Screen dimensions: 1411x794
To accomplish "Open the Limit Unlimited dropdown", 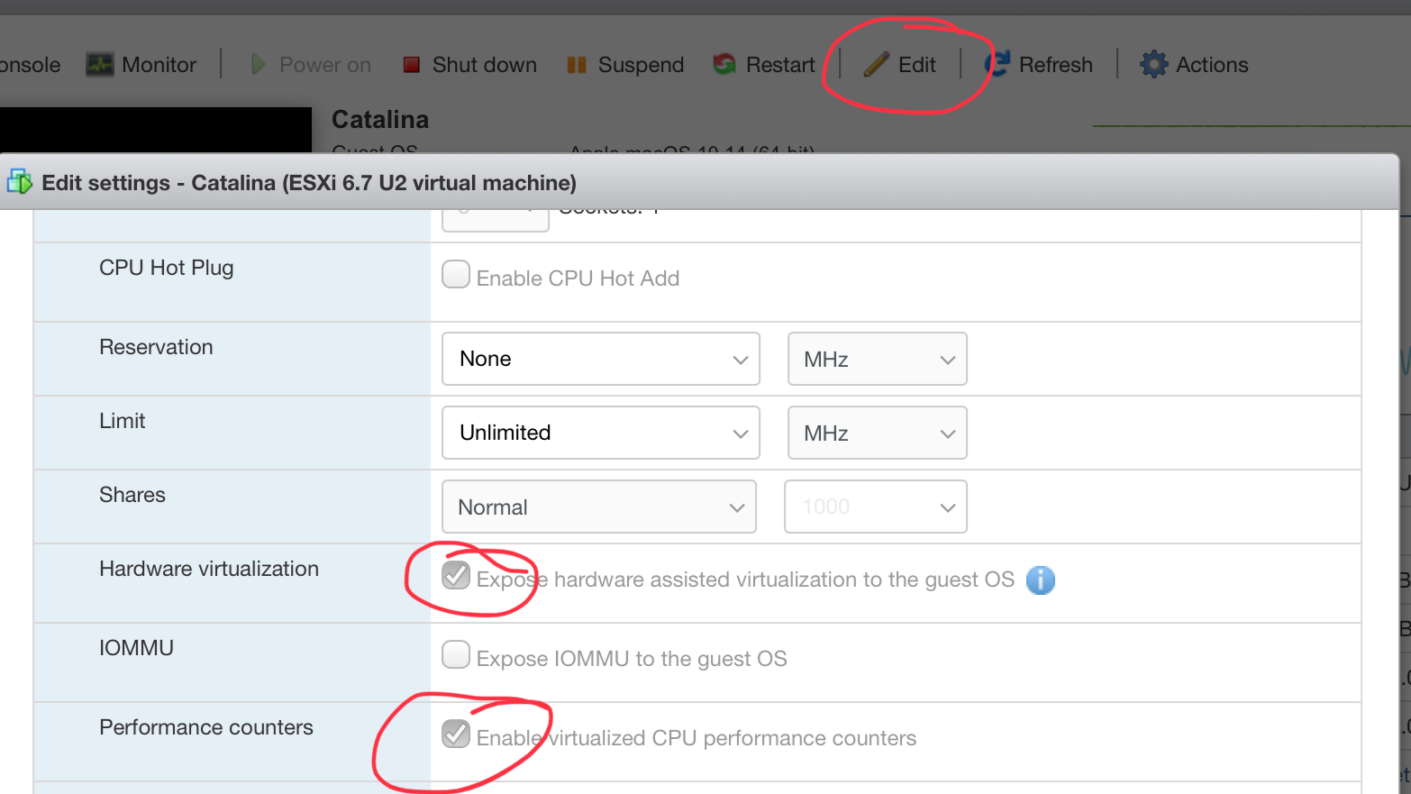I will 601,433.
